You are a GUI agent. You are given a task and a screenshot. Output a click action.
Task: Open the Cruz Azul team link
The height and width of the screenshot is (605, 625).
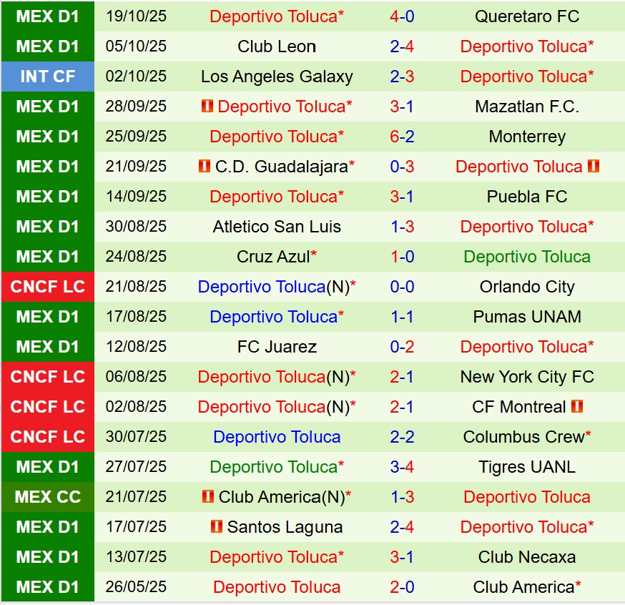(x=273, y=257)
